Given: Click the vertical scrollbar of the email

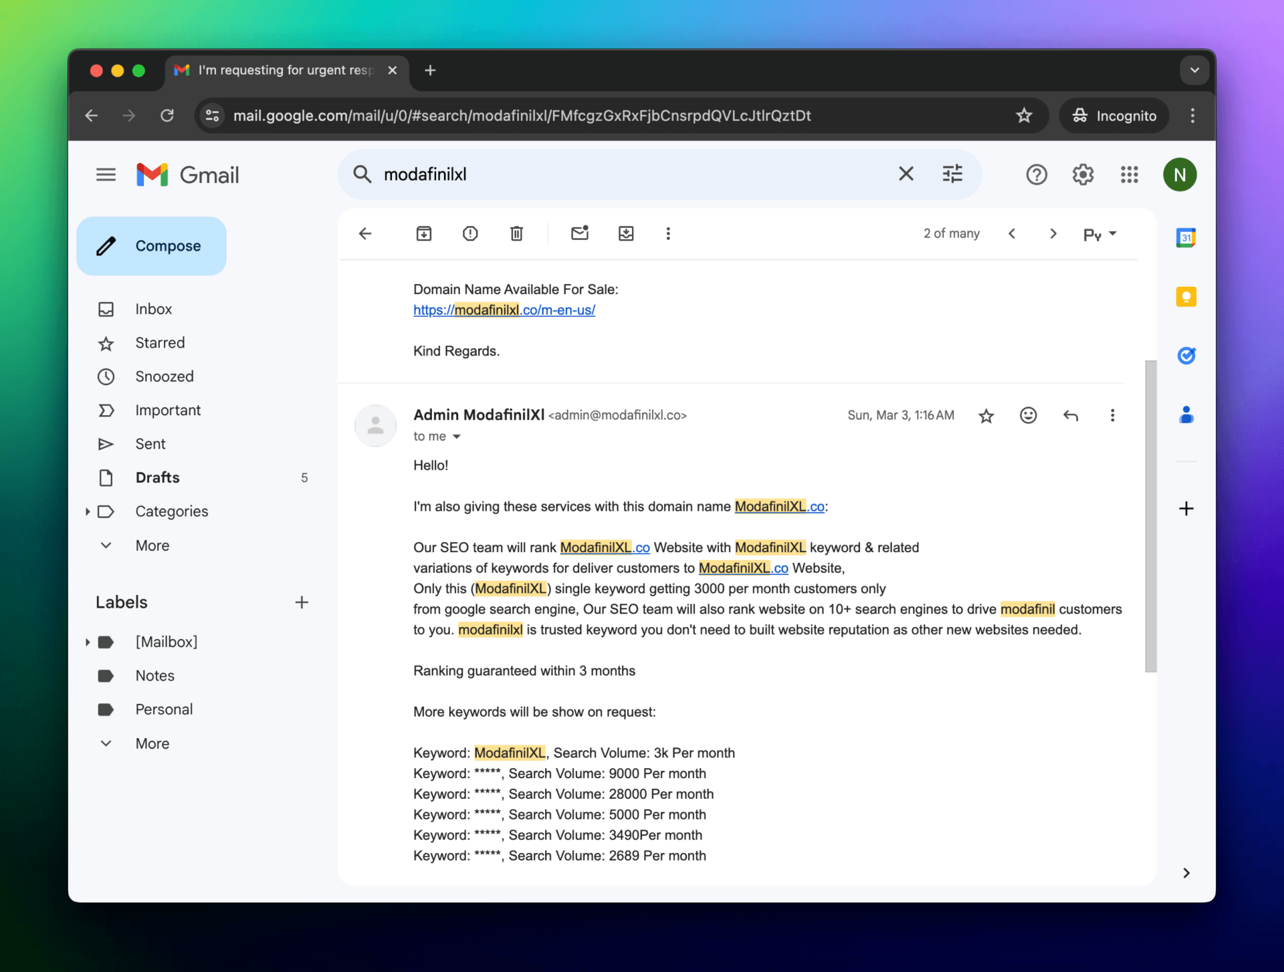Looking at the screenshot, I should [1150, 516].
